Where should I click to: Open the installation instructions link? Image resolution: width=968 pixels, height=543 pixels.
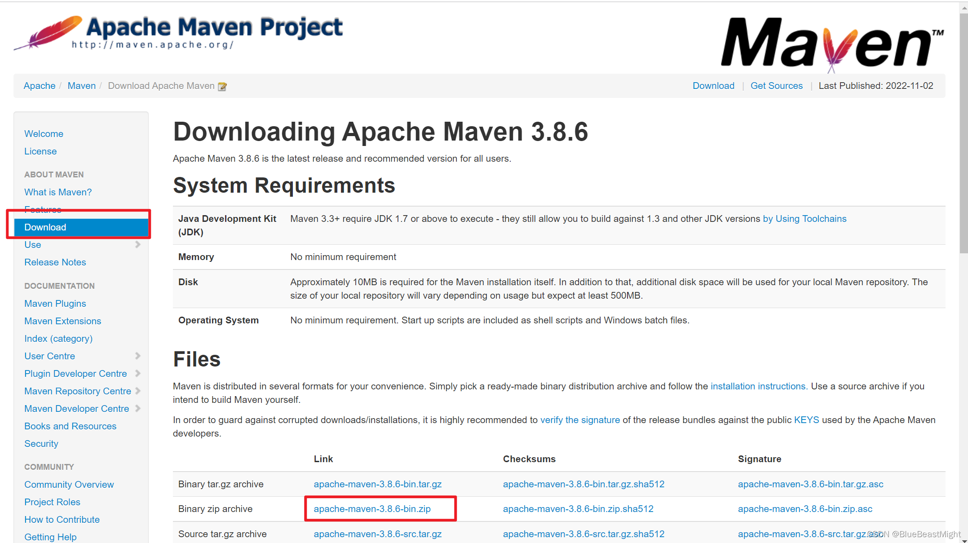tap(759, 386)
